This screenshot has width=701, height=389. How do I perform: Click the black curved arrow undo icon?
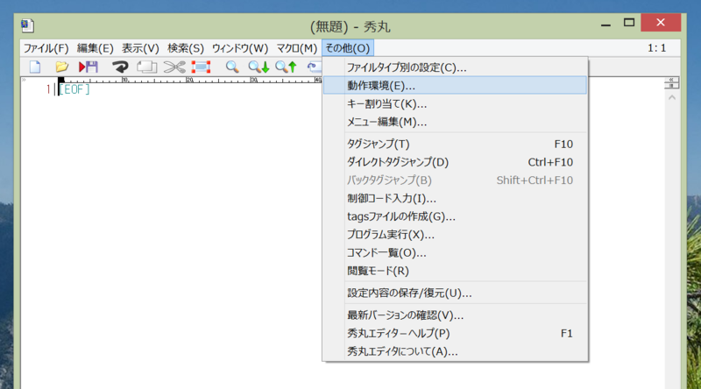120,67
